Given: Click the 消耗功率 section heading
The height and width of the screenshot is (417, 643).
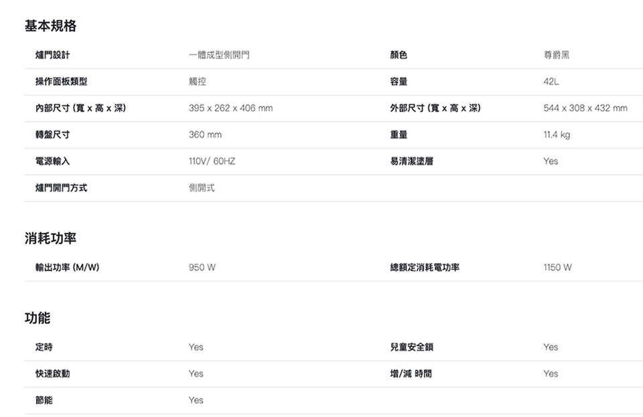Looking at the screenshot, I should [x=50, y=239].
